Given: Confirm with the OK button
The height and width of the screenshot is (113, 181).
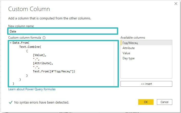Looking at the screenshot, I should pyautogui.click(x=146, y=102).
